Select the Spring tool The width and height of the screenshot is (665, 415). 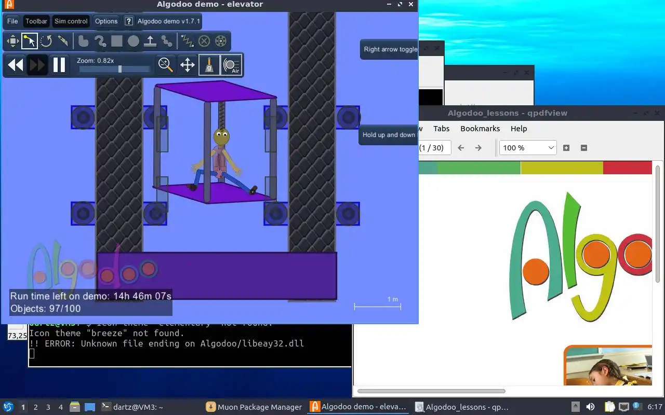pyautogui.click(x=187, y=41)
